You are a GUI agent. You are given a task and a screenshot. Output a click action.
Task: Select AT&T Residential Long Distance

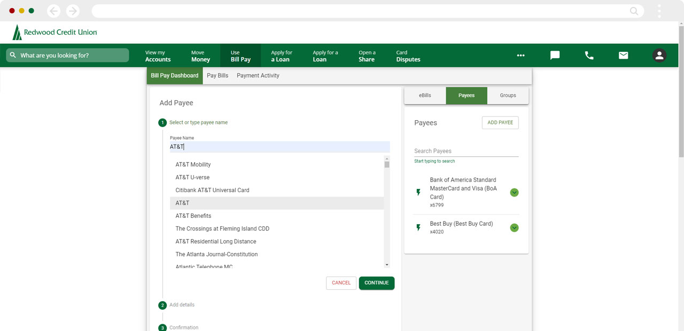pos(277,241)
